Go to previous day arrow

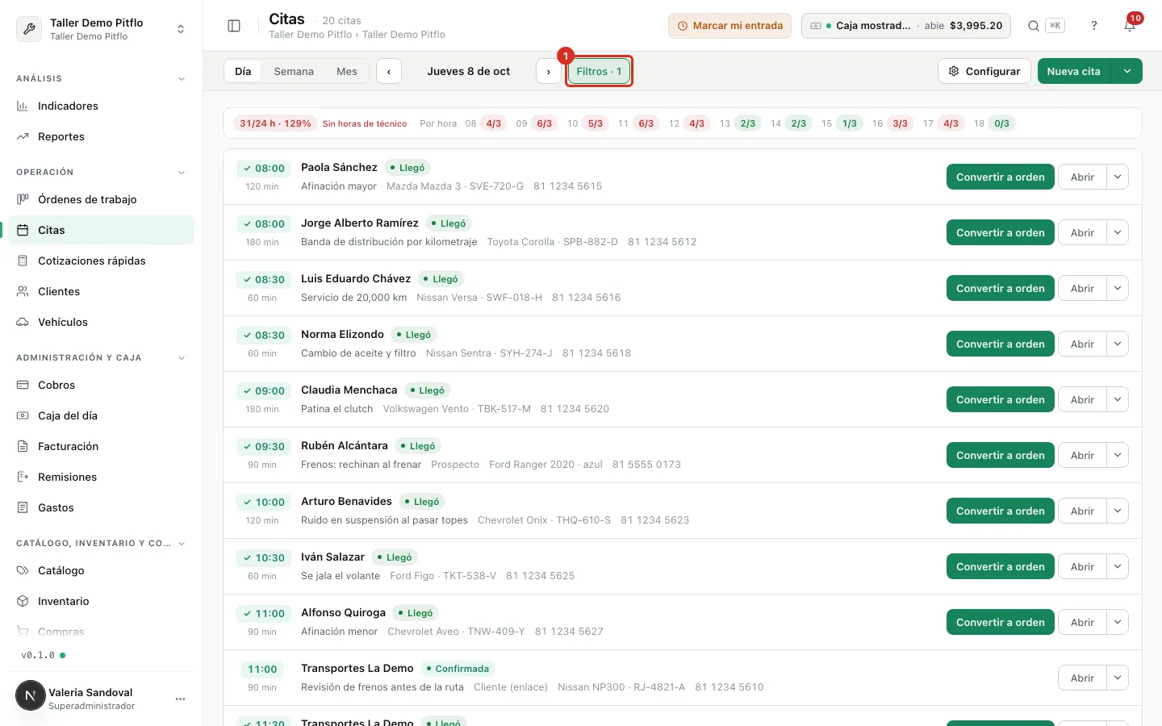tap(389, 71)
